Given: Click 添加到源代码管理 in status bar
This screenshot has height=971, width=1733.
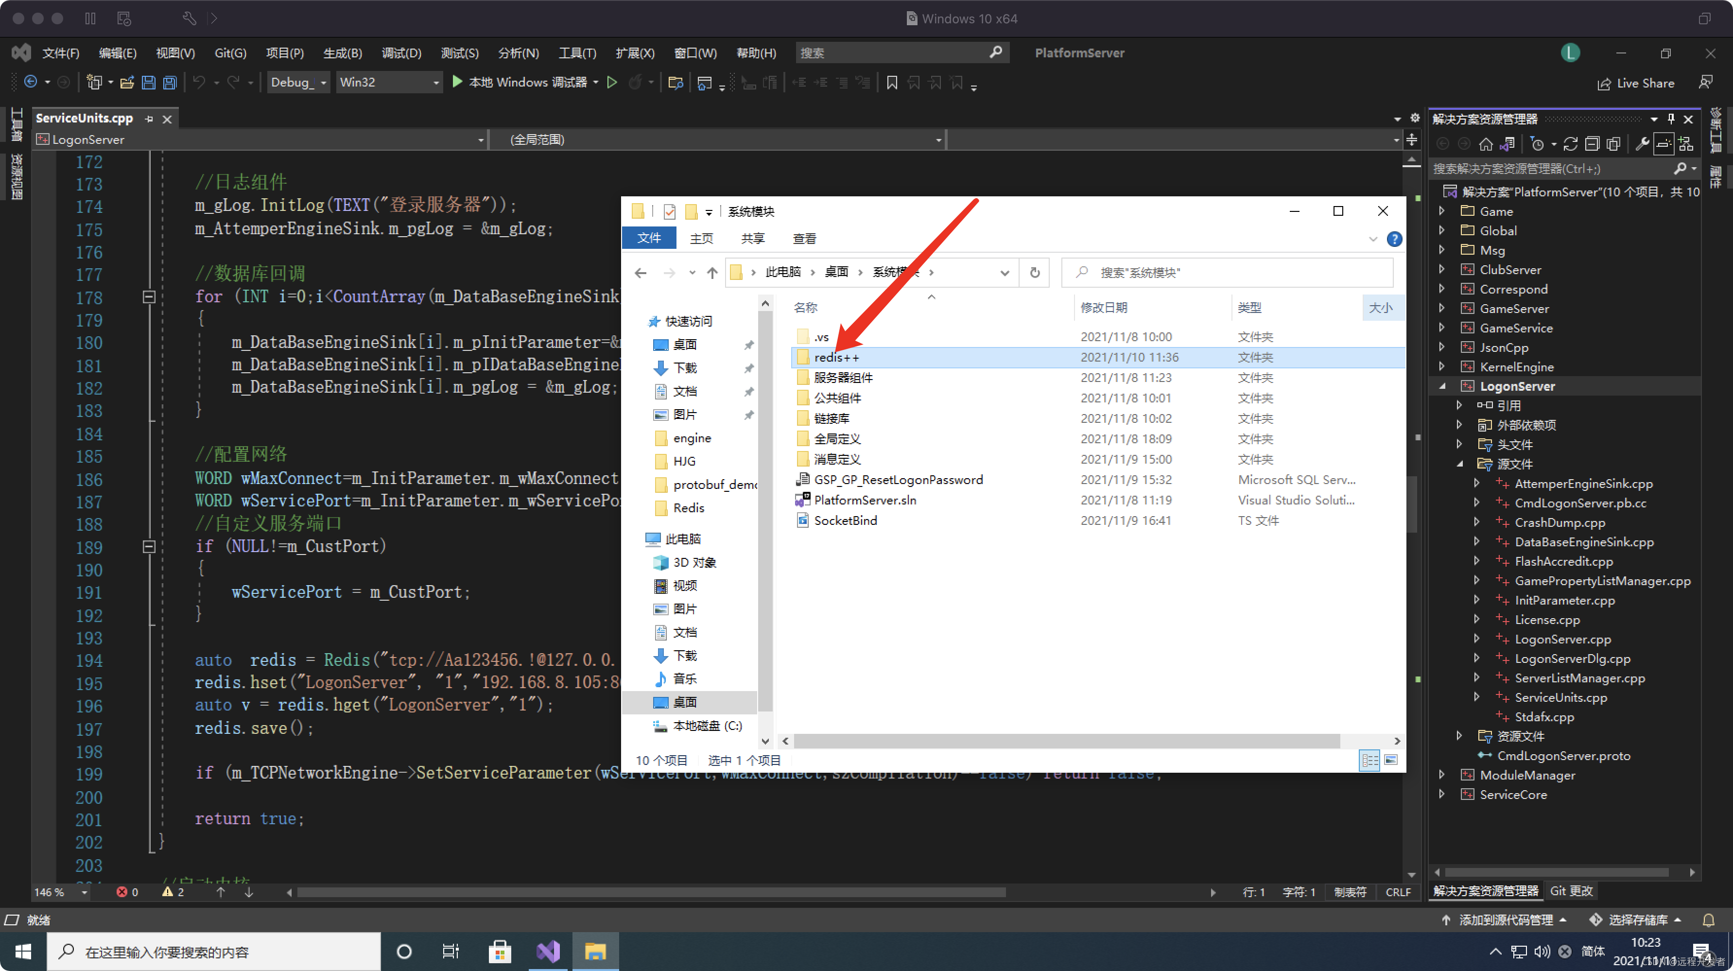Looking at the screenshot, I should tap(1505, 920).
